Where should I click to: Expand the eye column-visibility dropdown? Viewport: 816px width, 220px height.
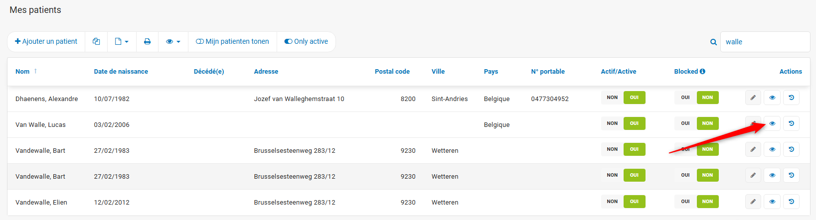(173, 42)
